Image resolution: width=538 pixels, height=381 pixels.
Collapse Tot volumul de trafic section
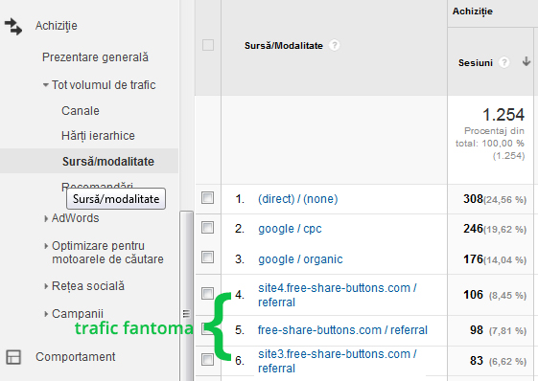pyautogui.click(x=46, y=84)
